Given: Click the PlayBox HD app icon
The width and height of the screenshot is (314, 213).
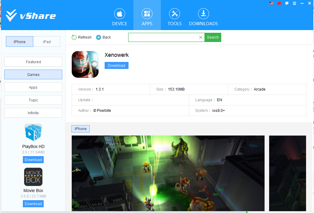Looking at the screenshot, I should tap(33, 132).
